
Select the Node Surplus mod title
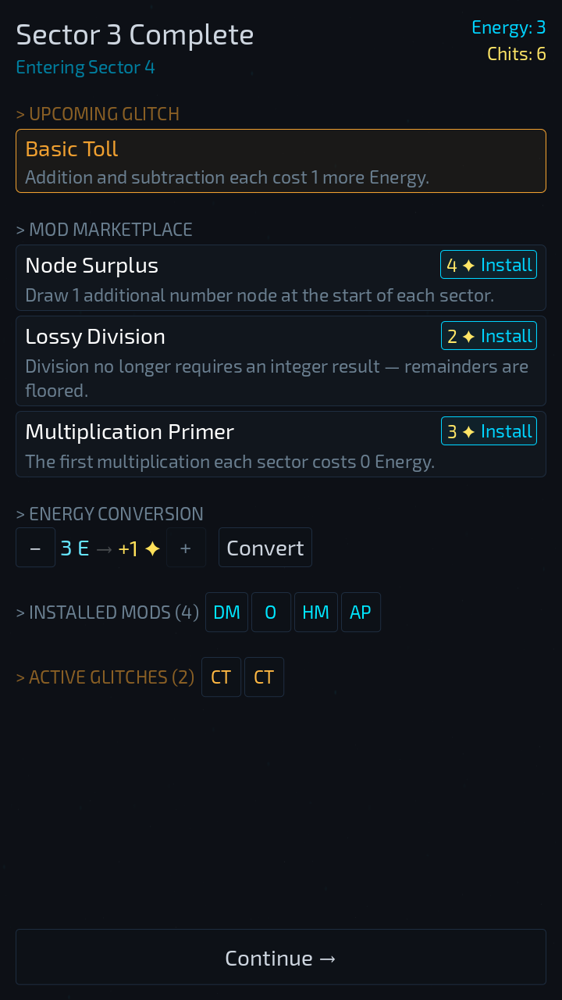(x=92, y=266)
